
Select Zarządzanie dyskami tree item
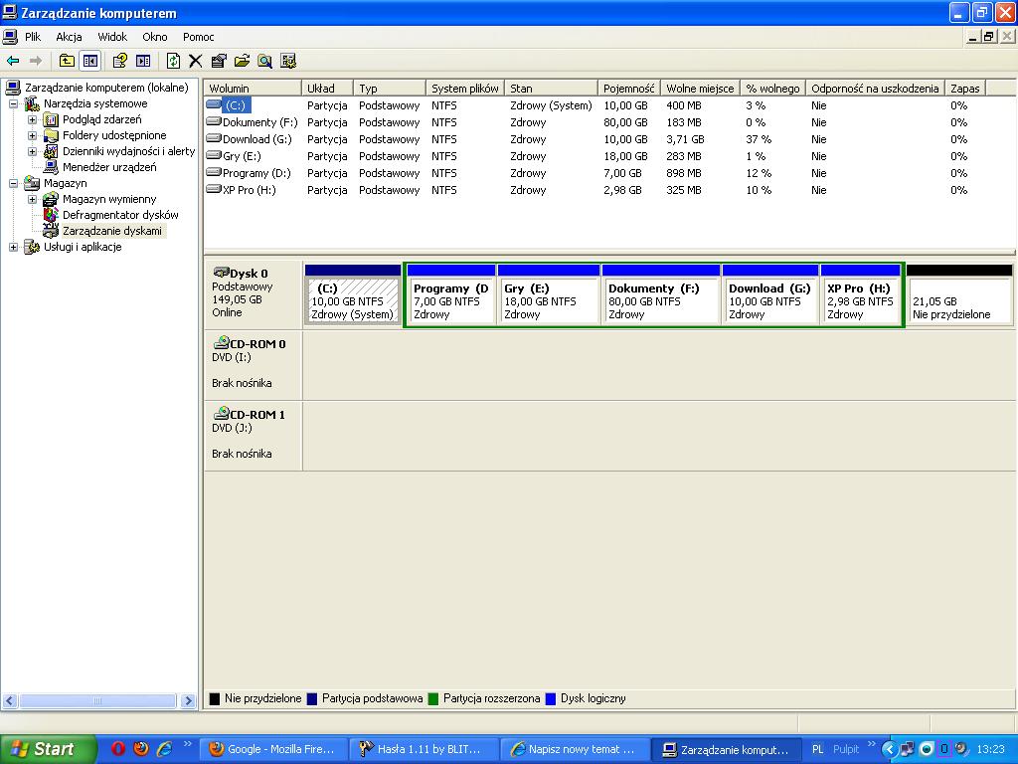click(x=111, y=231)
